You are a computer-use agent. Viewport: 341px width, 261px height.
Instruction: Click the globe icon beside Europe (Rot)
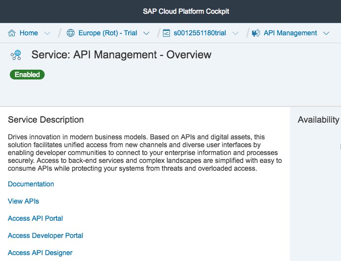pos(71,33)
